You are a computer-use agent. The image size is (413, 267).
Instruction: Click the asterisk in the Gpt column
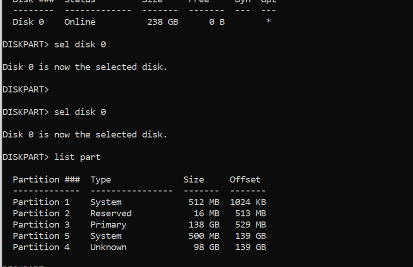pyautogui.click(x=268, y=22)
